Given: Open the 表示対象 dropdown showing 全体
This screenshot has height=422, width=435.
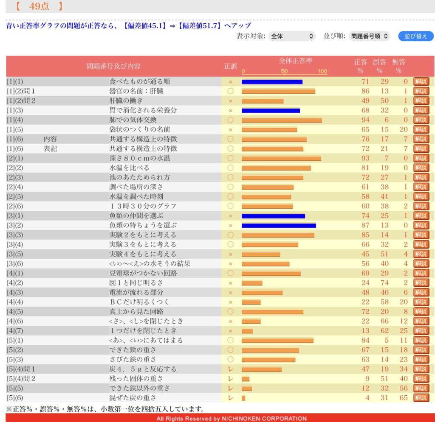Looking at the screenshot, I should 292,36.
